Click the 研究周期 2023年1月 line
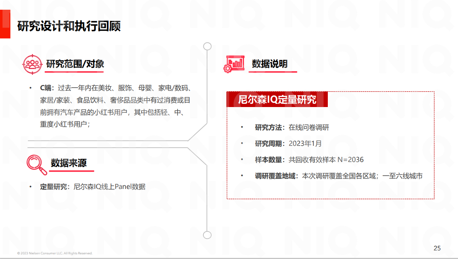Image resolution: width=458 pixels, height=259 pixels. (288, 144)
